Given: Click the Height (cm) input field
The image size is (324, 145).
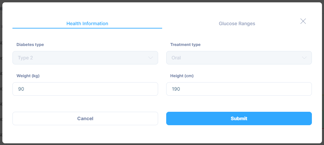Looking at the screenshot, I should (x=239, y=89).
